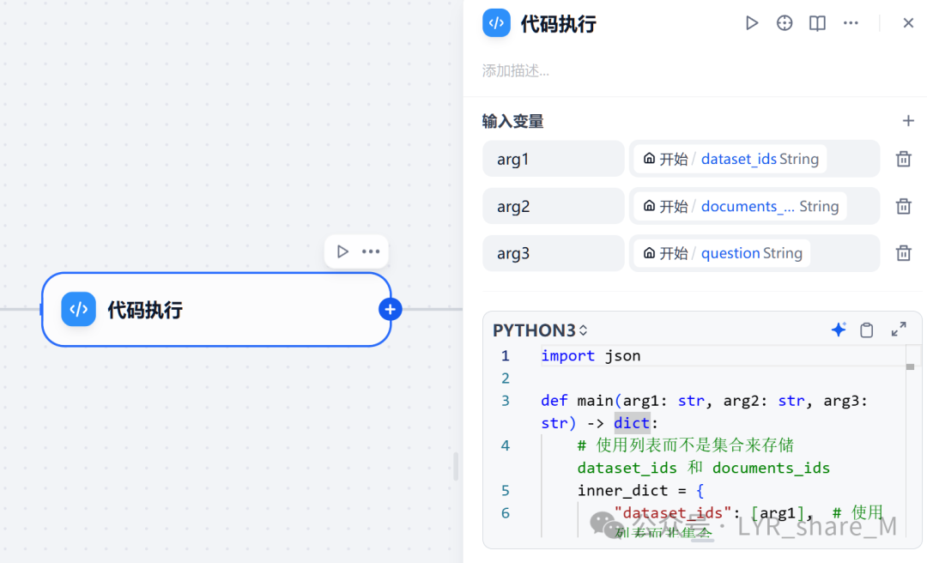Click the blue plus on the node edge
The width and height of the screenshot is (927, 563).
coord(391,309)
